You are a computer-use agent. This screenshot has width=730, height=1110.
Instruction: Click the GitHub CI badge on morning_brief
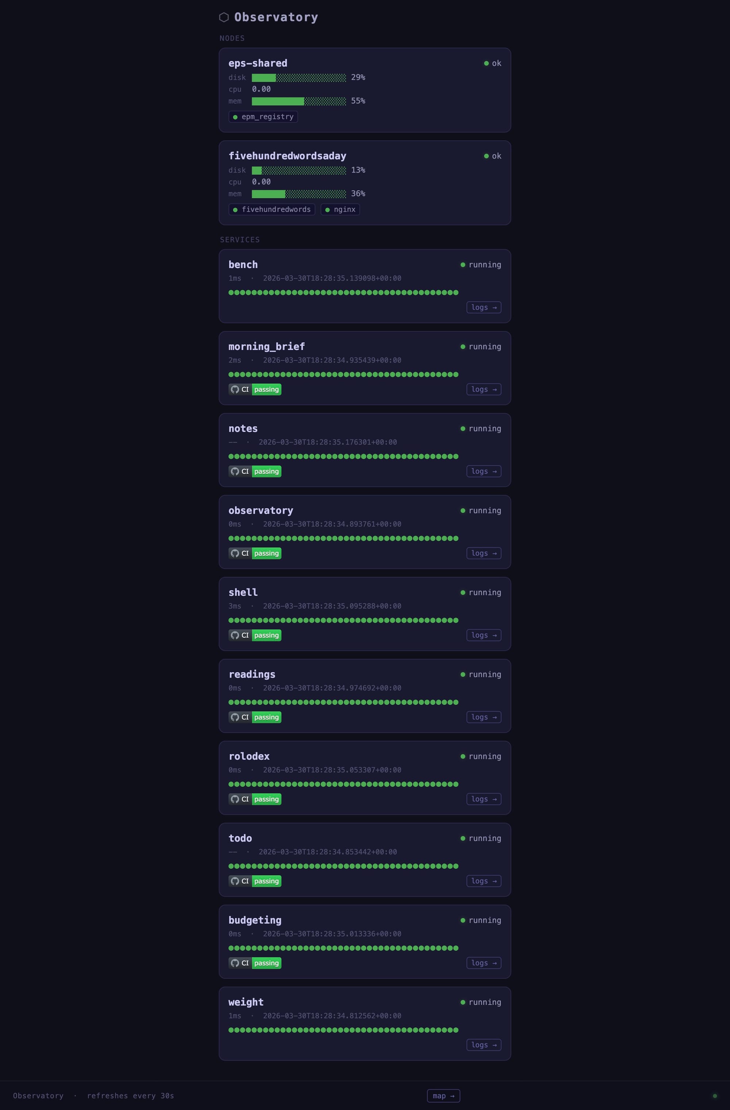(255, 389)
